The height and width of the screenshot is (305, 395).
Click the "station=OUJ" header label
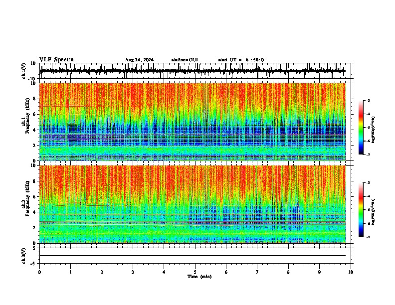(x=185, y=60)
